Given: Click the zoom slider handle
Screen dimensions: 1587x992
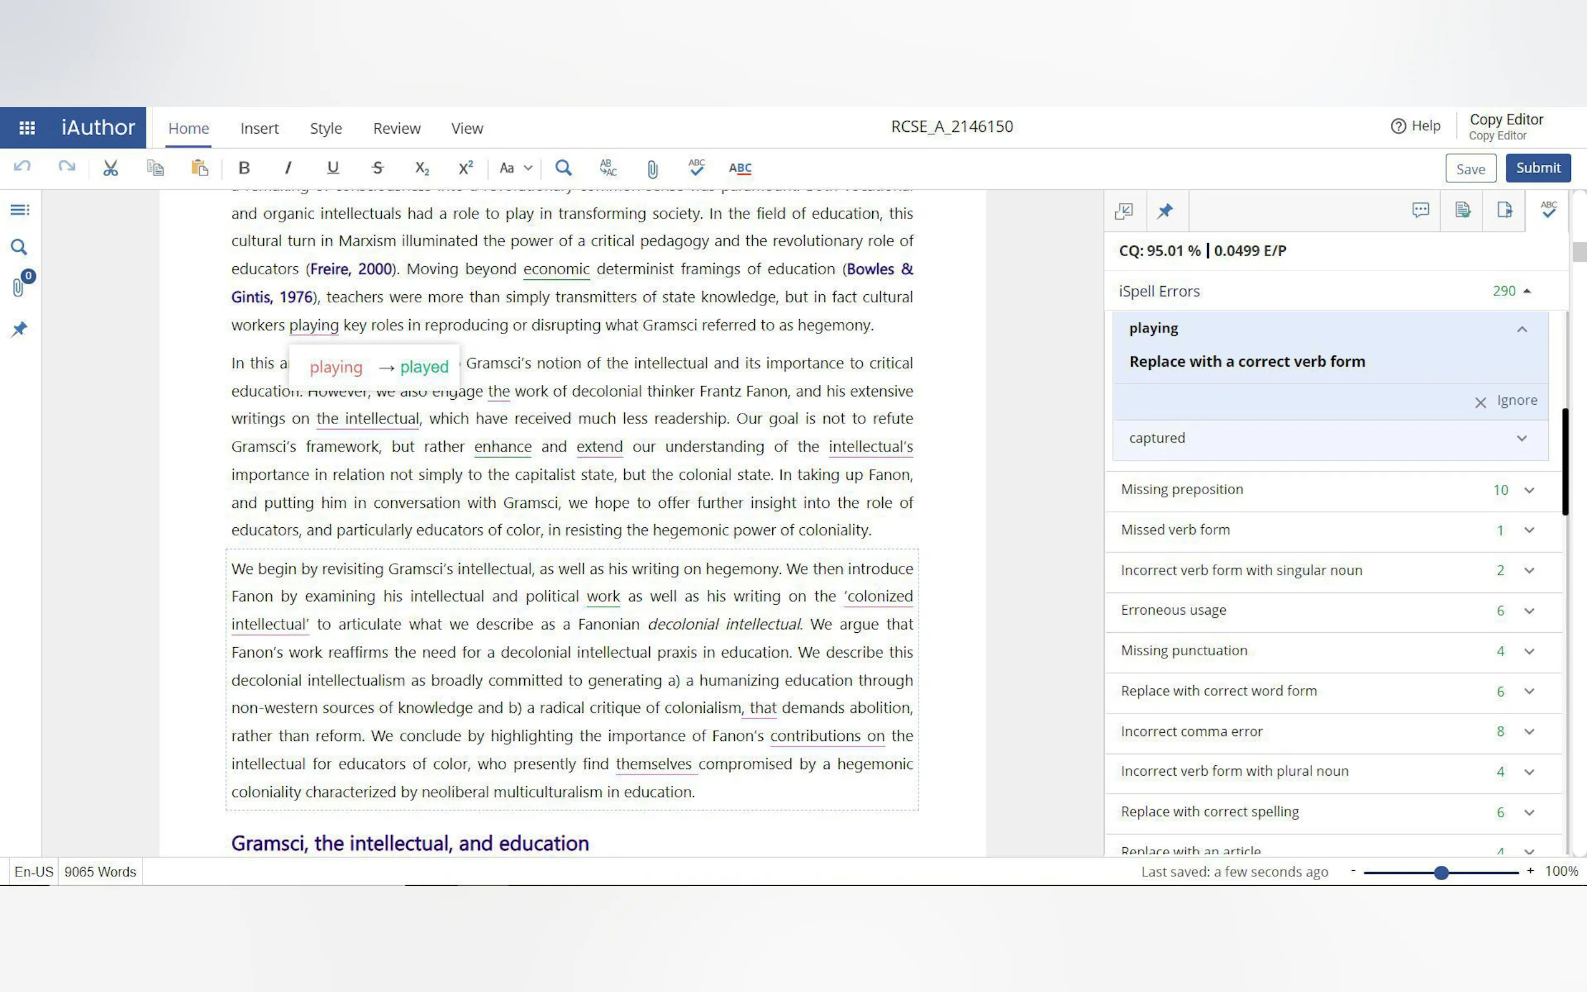Looking at the screenshot, I should 1441,873.
